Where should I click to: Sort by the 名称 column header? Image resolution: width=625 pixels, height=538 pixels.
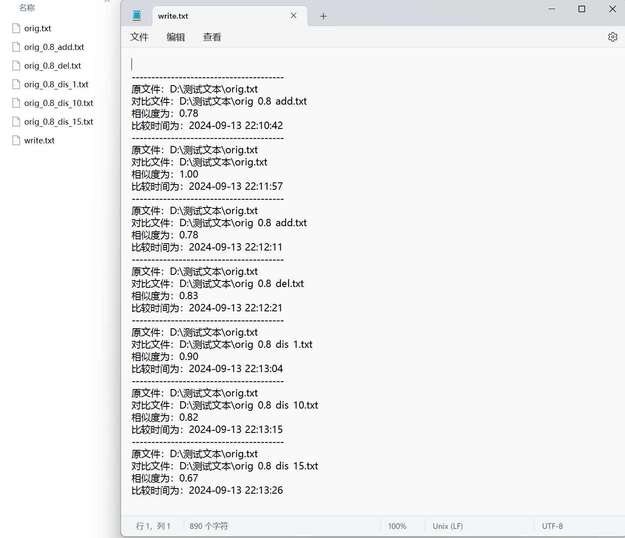27,7
